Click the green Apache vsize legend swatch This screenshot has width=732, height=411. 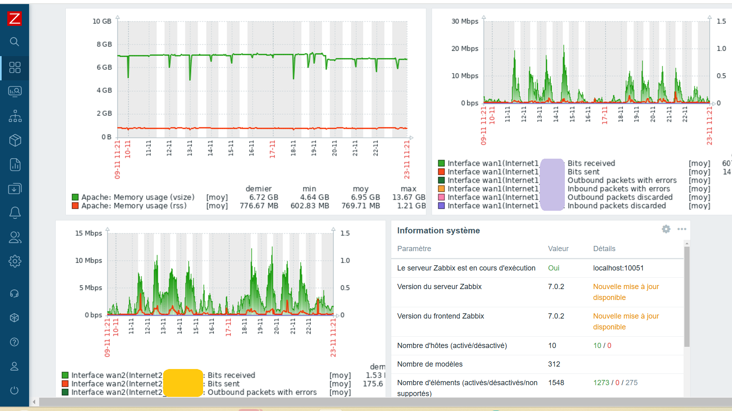(75, 197)
